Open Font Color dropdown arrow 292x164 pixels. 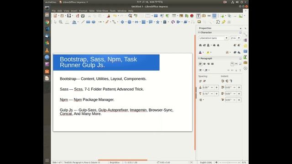pyautogui.click(x=203, y=53)
